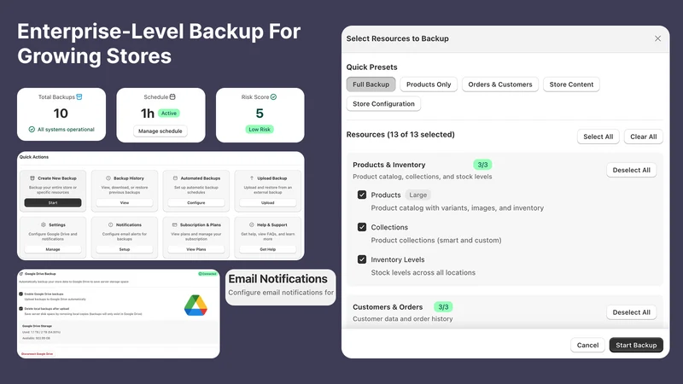
Task: Click the Connected status badge
Action: [x=207, y=274]
